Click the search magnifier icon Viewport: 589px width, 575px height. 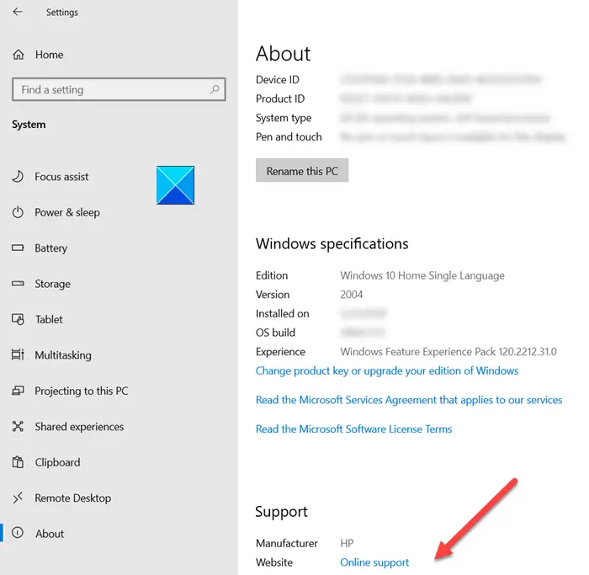click(215, 89)
